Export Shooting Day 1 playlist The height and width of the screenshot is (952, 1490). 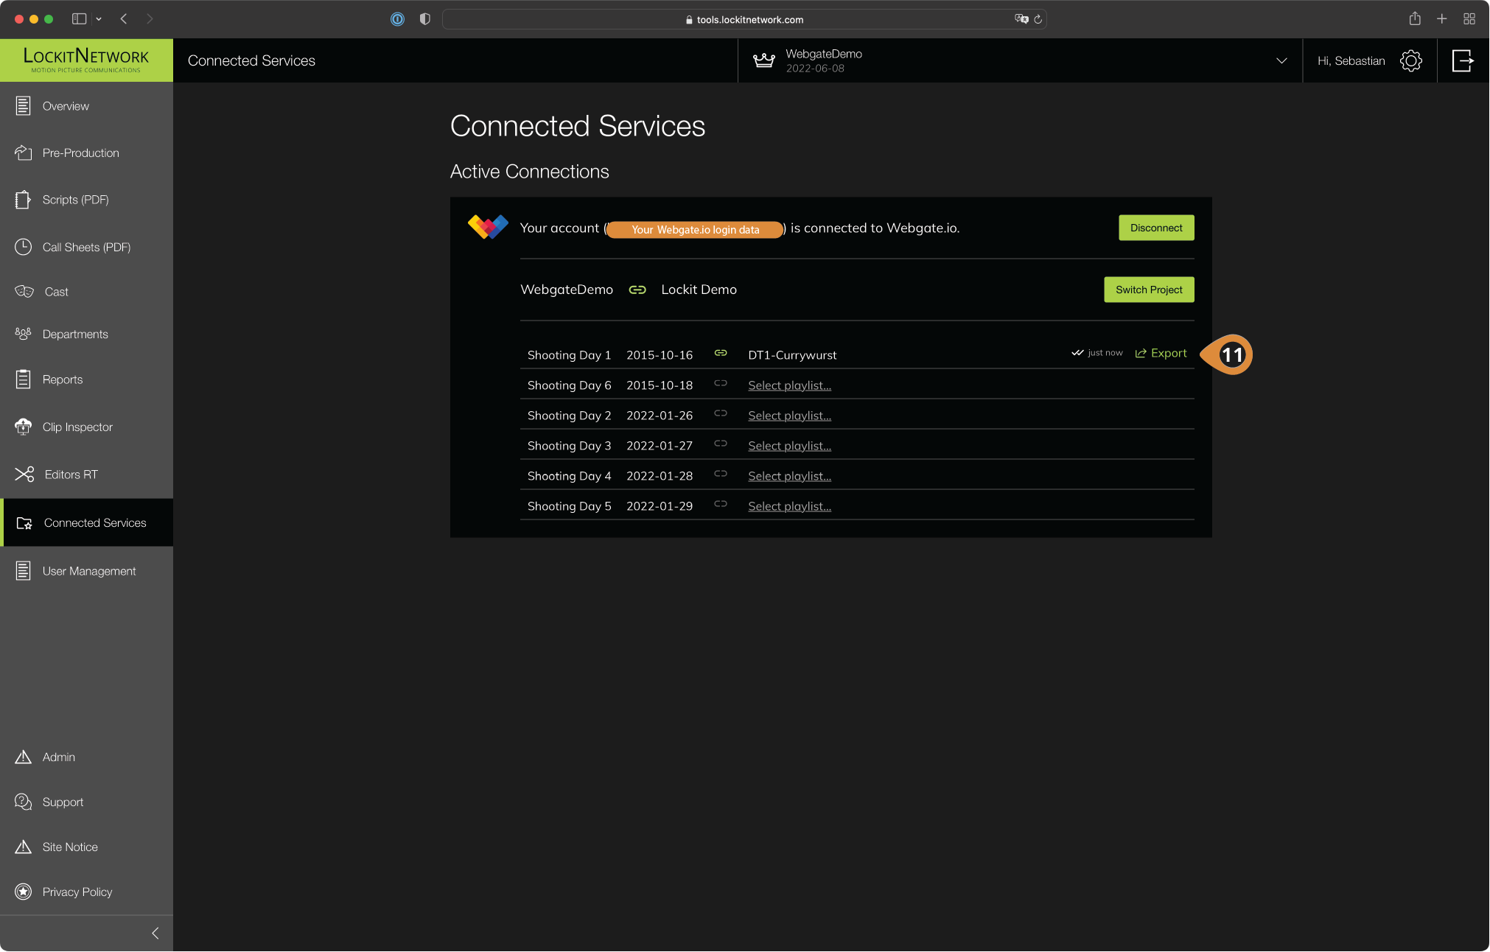(x=1161, y=353)
